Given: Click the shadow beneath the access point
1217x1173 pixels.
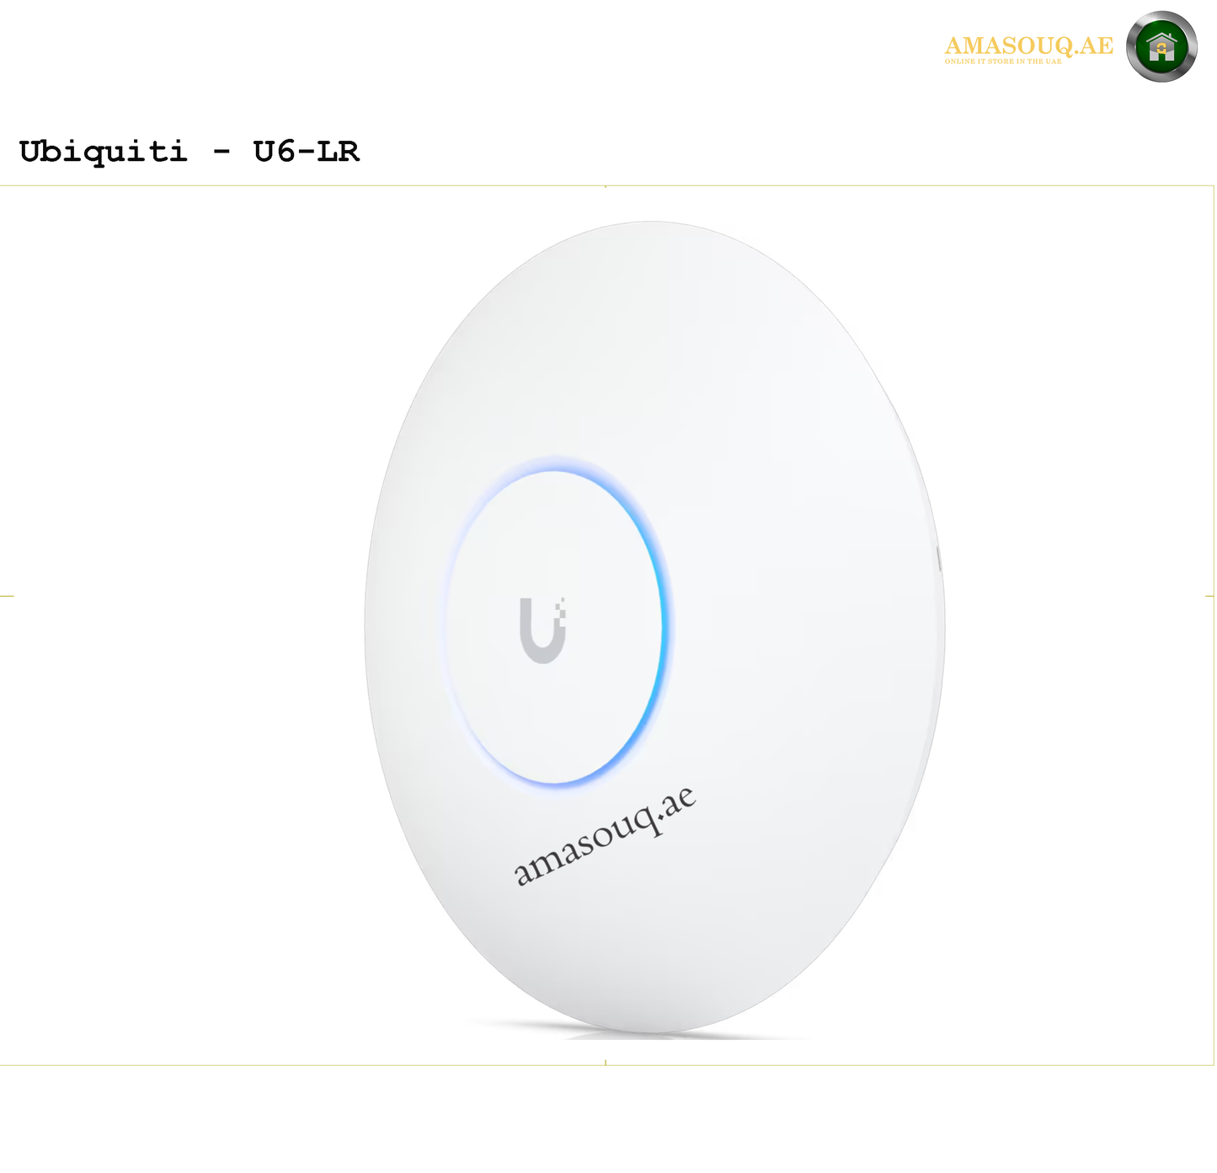Looking at the screenshot, I should [x=640, y=1030].
